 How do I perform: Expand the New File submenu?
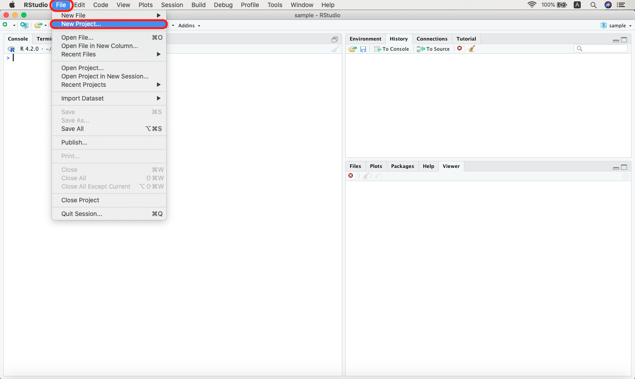coord(109,15)
